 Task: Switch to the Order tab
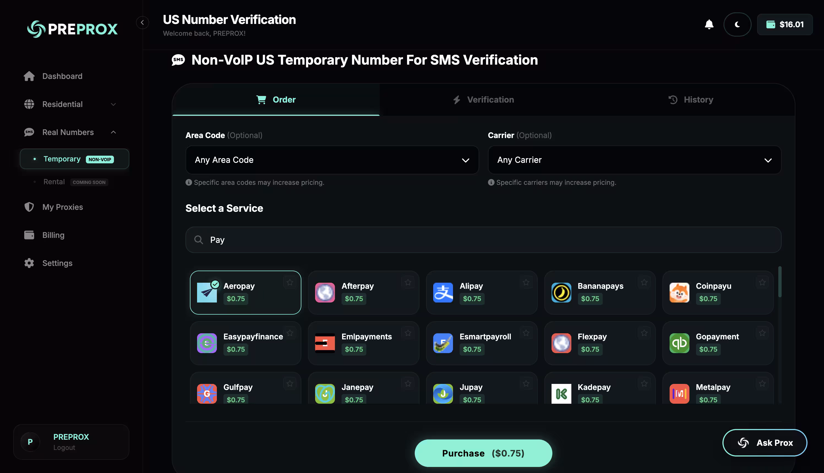276,99
